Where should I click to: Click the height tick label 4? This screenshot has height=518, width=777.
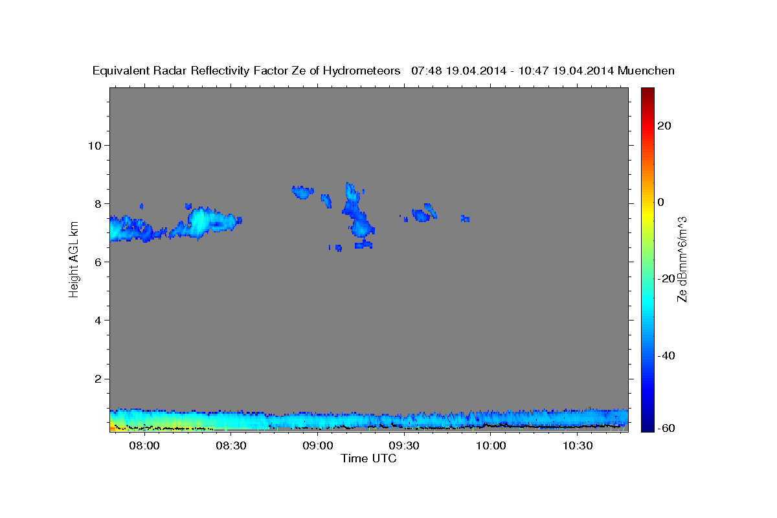[x=97, y=321]
